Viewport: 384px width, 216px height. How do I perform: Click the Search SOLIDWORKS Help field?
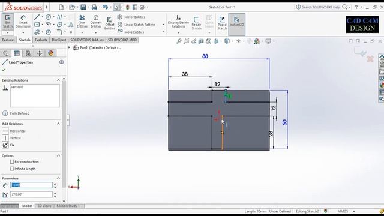coord(320,7)
